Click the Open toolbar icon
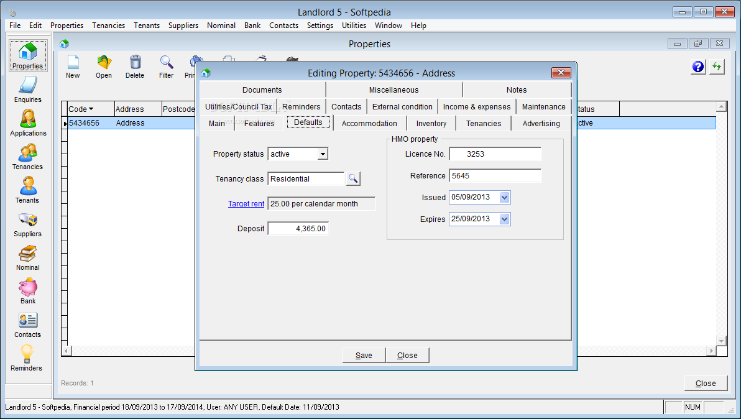This screenshot has width=741, height=419. click(104, 62)
